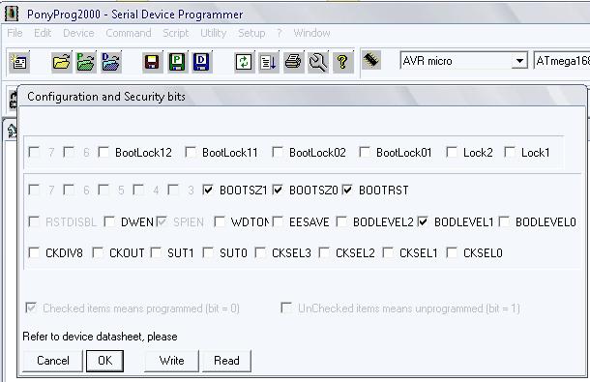
Task: Check the CKSEL0 checkbox
Action: tap(452, 252)
